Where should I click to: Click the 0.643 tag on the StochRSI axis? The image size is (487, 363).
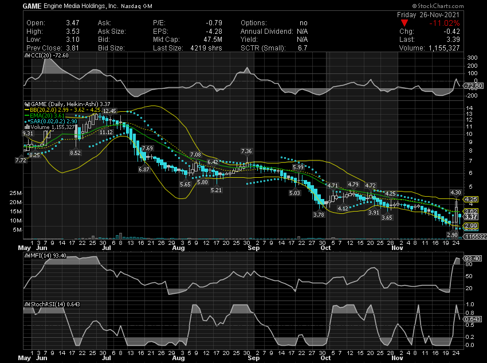click(x=473, y=319)
